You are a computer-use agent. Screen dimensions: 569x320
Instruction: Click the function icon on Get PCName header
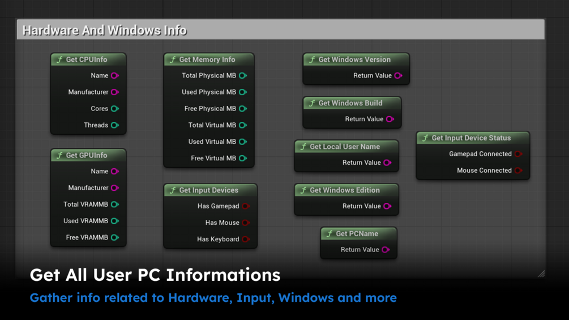[x=330, y=234]
